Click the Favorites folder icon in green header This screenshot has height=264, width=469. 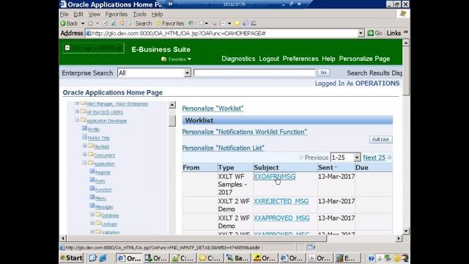pyautogui.click(x=163, y=59)
